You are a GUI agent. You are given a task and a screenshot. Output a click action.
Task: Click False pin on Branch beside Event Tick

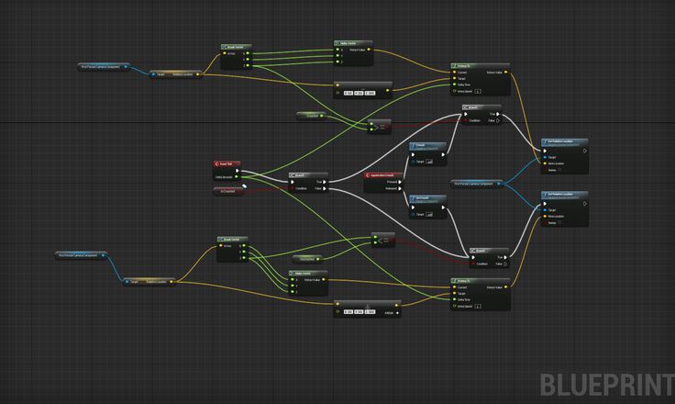[x=324, y=188]
